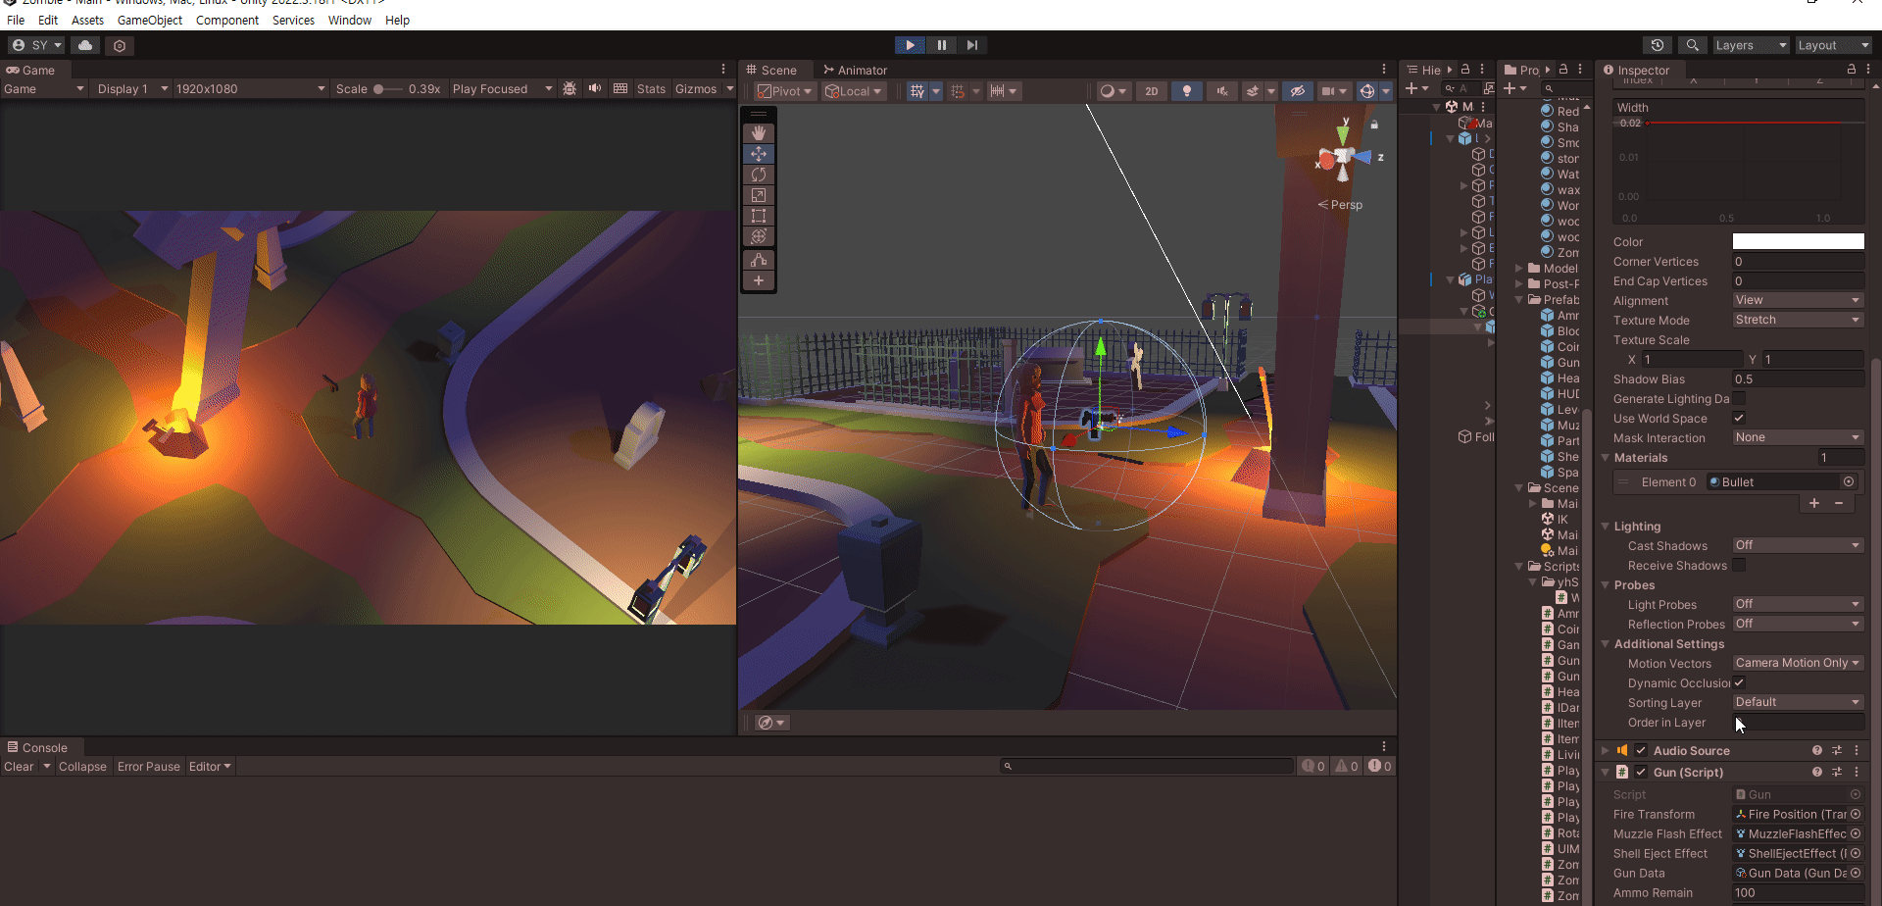The height and width of the screenshot is (906, 1882).
Task: Open the Window menu
Action: (350, 20)
